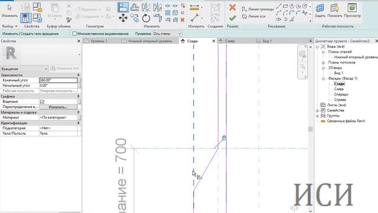Collapse the Фасады (Фасад 1) node

323,79
